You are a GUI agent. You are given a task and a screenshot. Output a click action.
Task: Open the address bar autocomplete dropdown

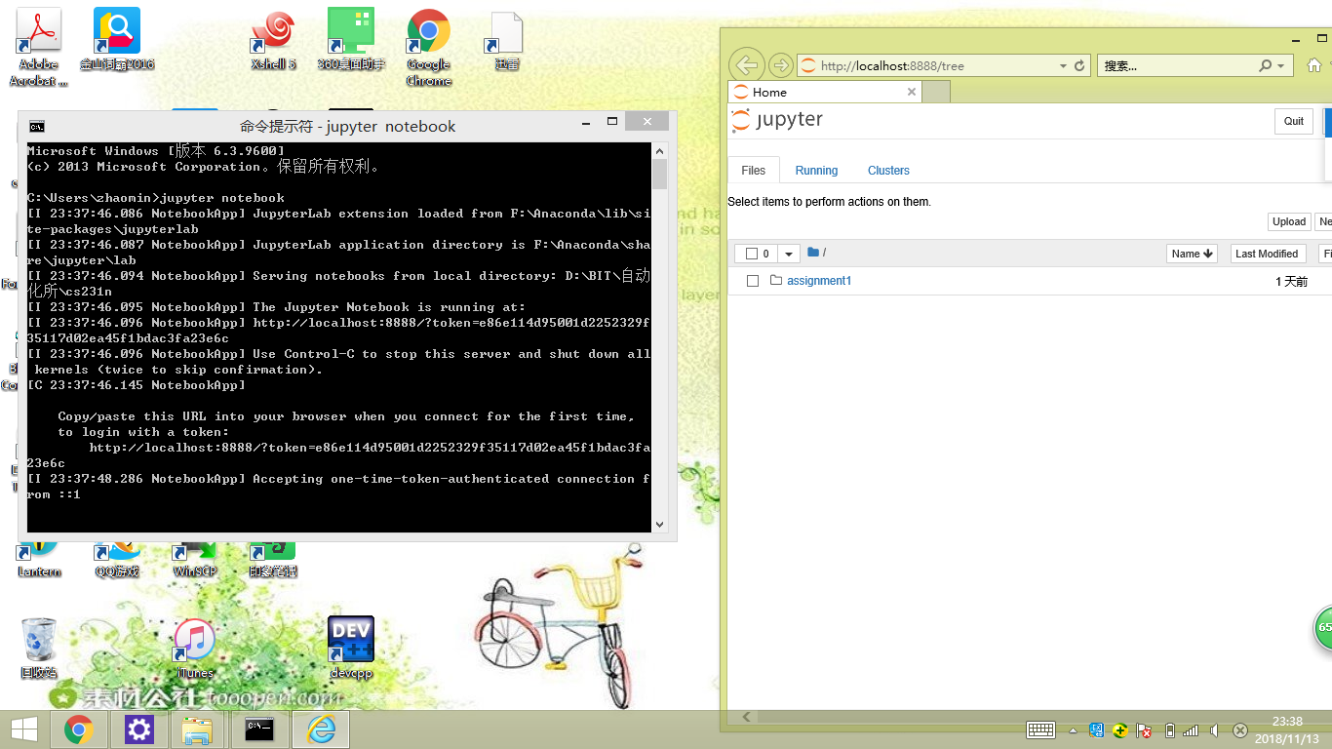1063,65
